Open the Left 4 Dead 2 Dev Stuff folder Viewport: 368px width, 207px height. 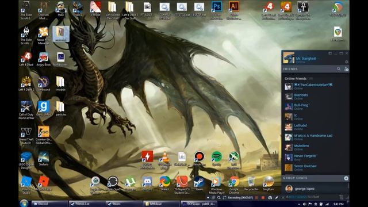130,10
